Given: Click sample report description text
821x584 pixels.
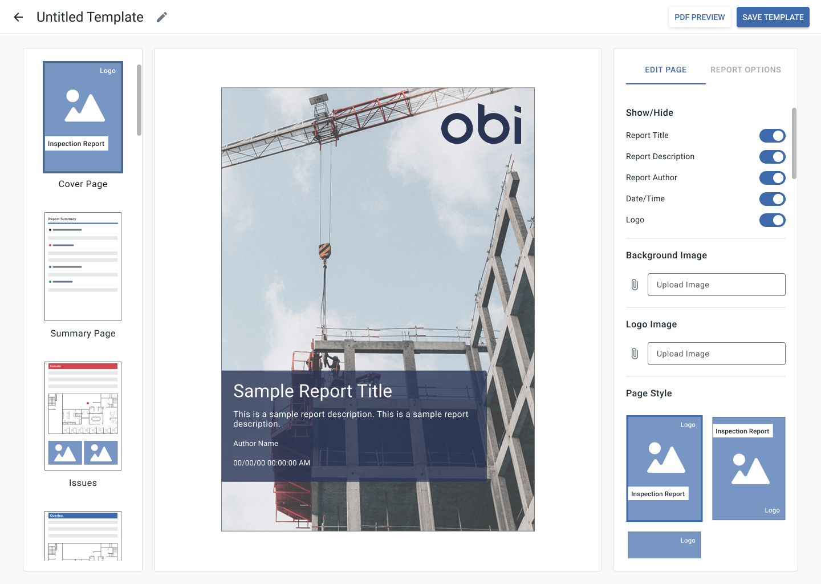Looking at the screenshot, I should [x=351, y=419].
